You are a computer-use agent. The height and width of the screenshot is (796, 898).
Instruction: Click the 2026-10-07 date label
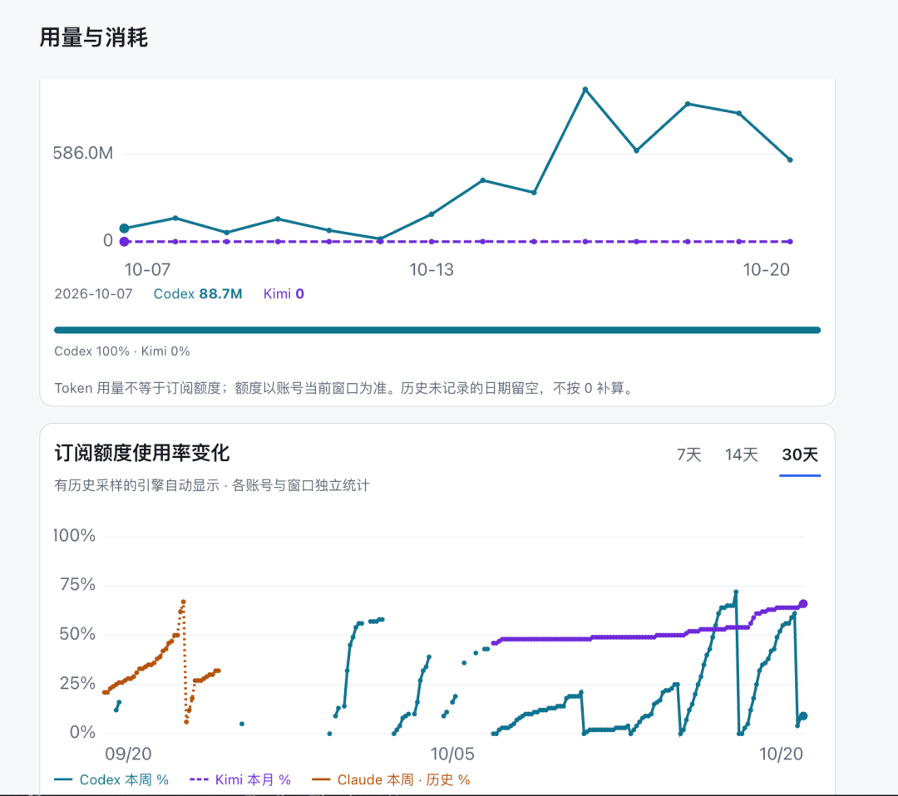[x=93, y=294]
